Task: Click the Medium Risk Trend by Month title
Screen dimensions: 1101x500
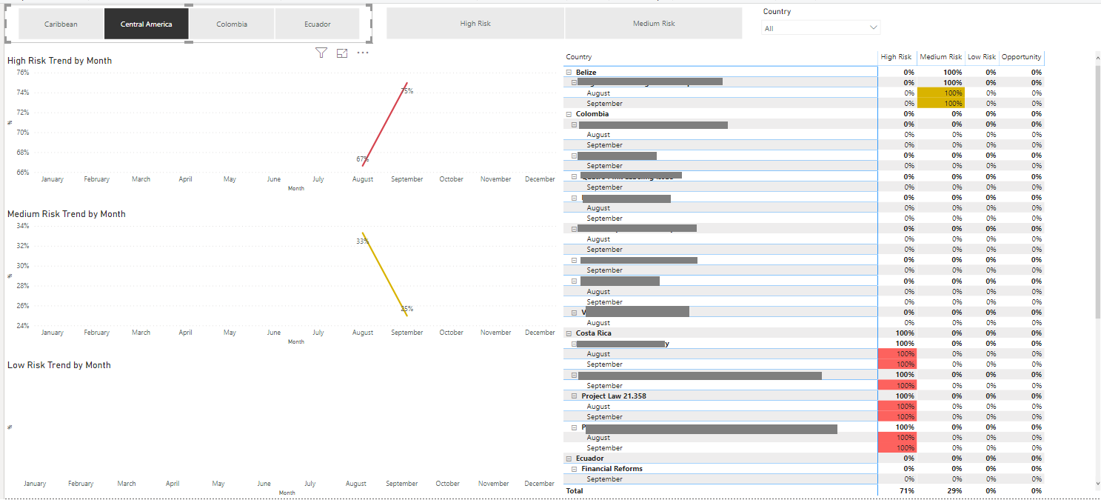Action: click(67, 214)
